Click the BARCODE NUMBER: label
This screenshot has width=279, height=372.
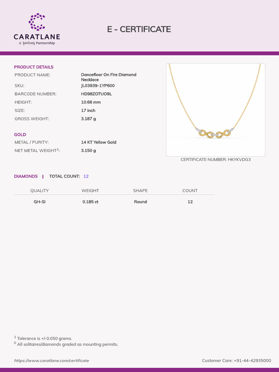[36, 94]
